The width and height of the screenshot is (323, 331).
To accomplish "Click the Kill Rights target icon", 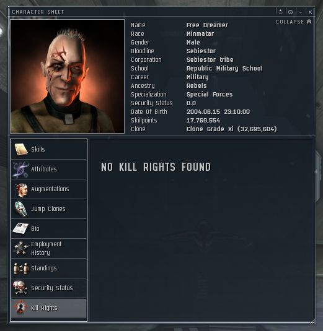I will [x=20, y=307].
